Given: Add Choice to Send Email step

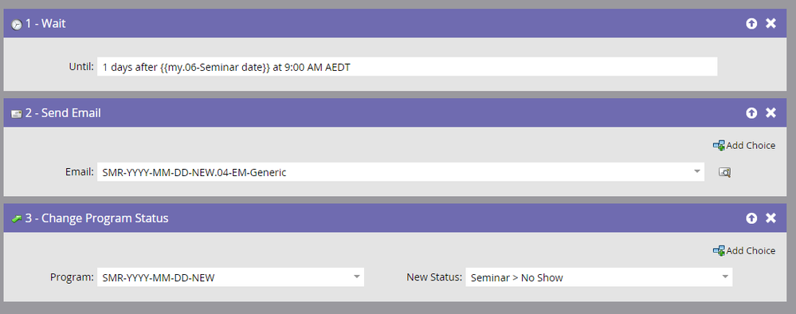Looking at the screenshot, I should [x=744, y=145].
